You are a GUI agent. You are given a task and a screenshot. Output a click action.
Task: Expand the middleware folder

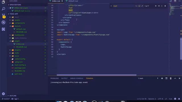pyautogui.click(x=19, y=35)
